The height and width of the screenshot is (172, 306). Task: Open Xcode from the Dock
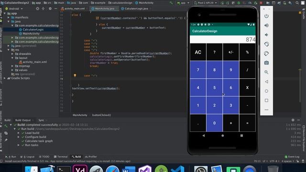tap(47, 169)
